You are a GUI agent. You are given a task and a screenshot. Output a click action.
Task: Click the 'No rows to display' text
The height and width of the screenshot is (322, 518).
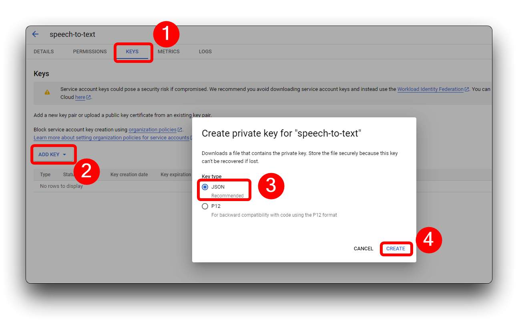61,186
